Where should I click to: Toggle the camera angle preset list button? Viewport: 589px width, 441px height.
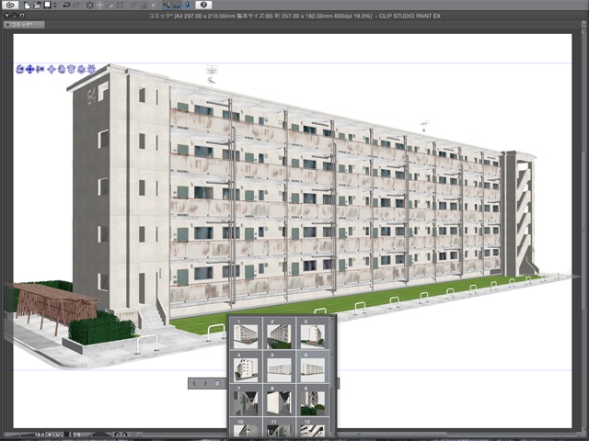(x=217, y=383)
